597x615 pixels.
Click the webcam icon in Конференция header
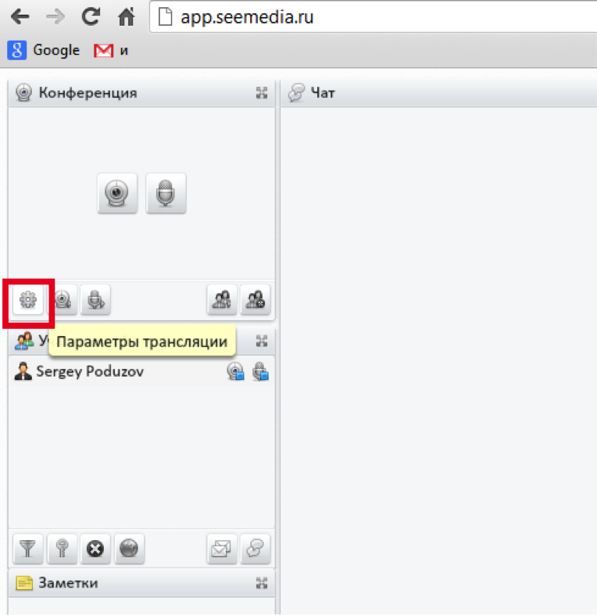[x=23, y=93]
